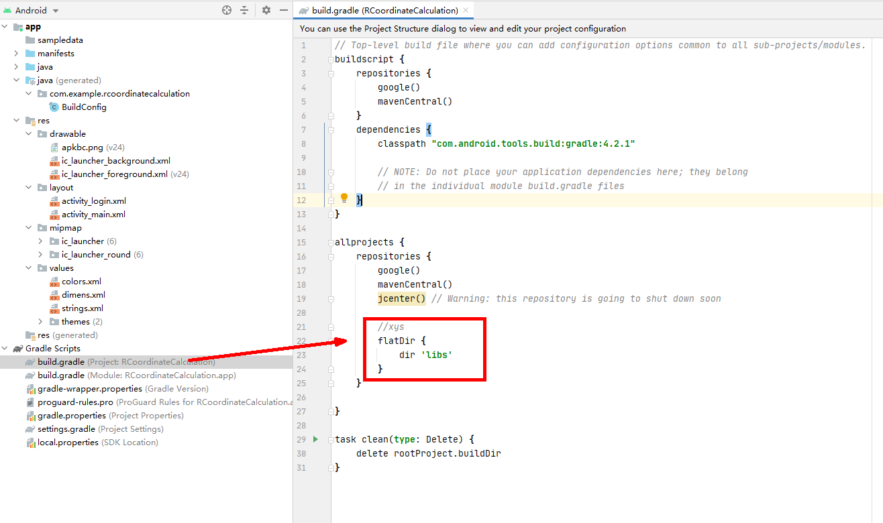
Task: Collapse the values folder
Action: click(29, 268)
